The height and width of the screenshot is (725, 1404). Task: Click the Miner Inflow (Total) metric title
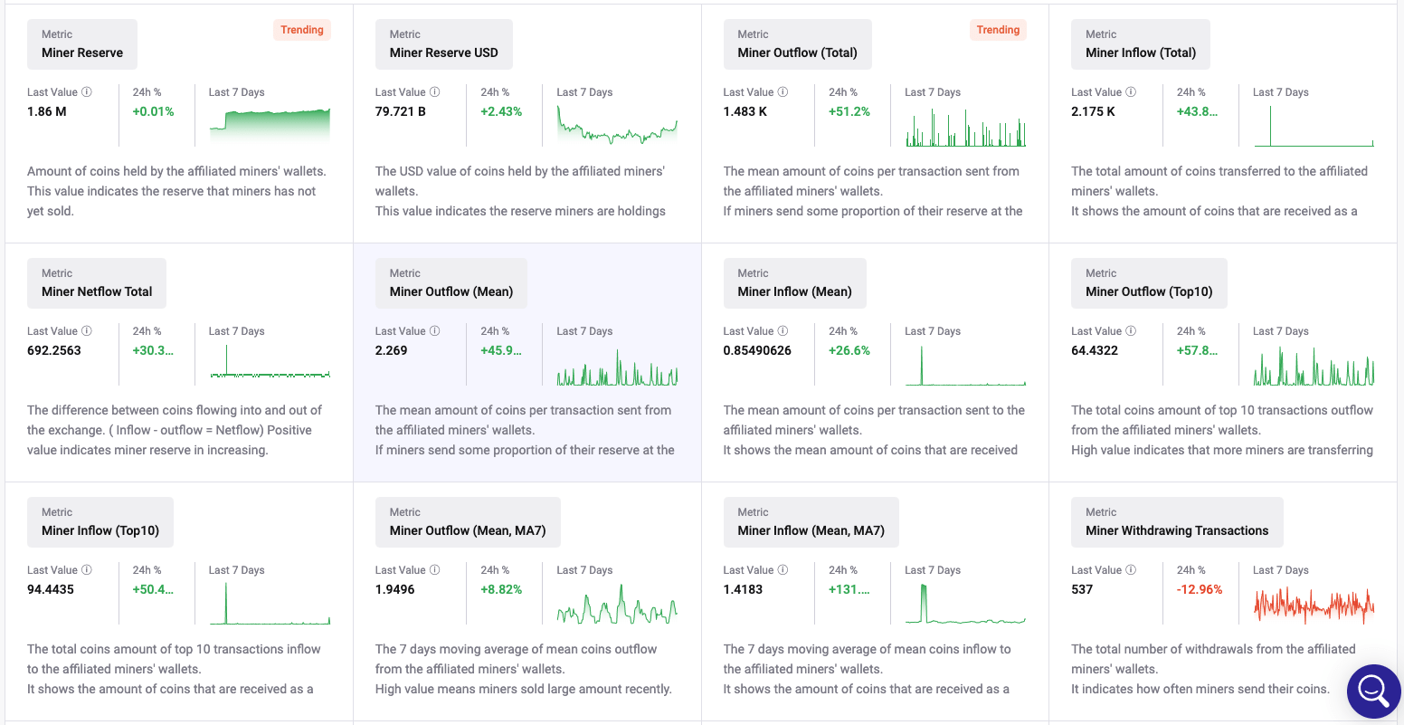pyautogui.click(x=1141, y=52)
